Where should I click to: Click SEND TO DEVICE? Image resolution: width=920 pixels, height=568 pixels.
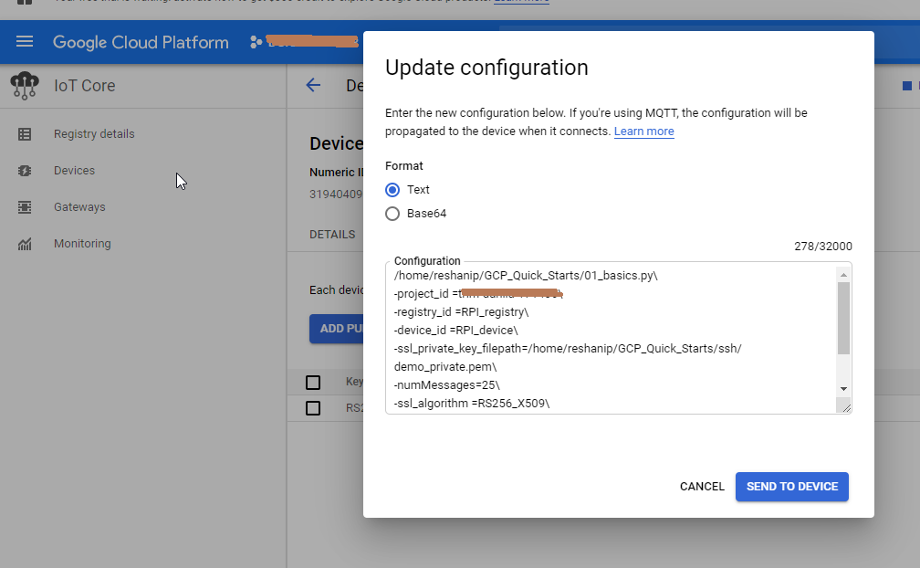(x=791, y=486)
